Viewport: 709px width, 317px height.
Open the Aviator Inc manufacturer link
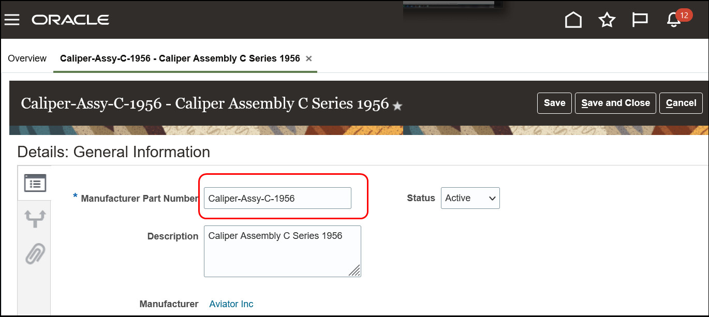point(231,304)
